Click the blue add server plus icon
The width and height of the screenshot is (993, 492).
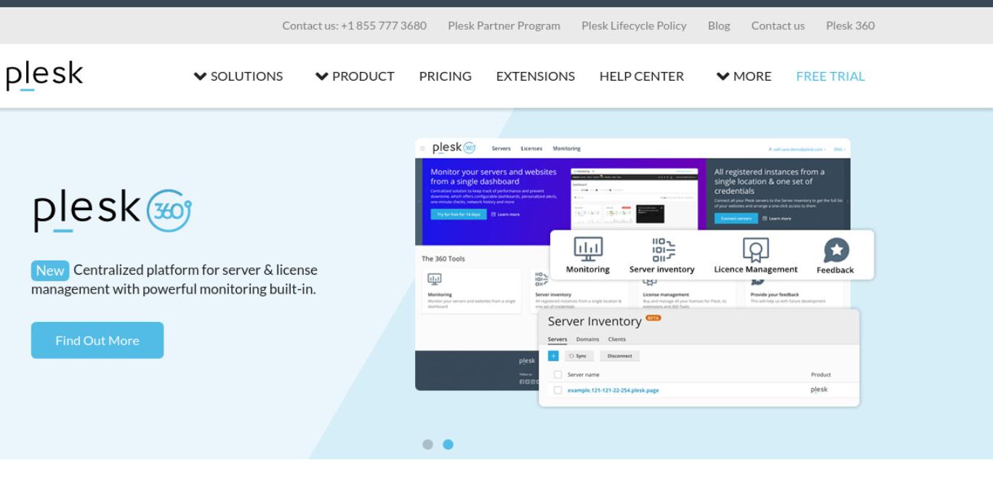pos(553,356)
